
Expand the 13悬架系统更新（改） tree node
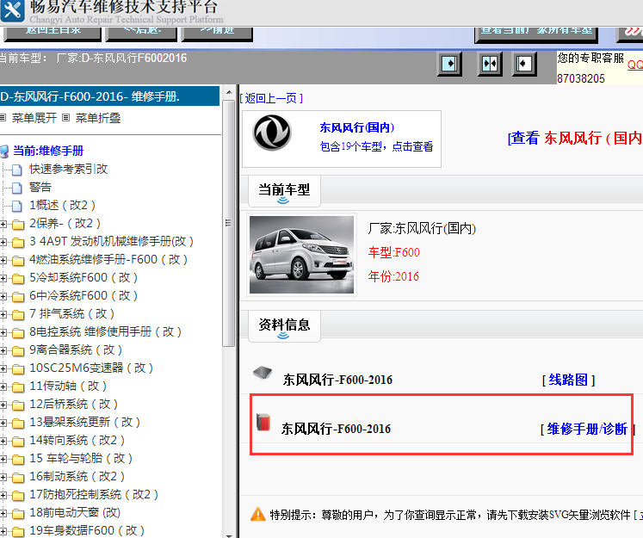(3, 423)
